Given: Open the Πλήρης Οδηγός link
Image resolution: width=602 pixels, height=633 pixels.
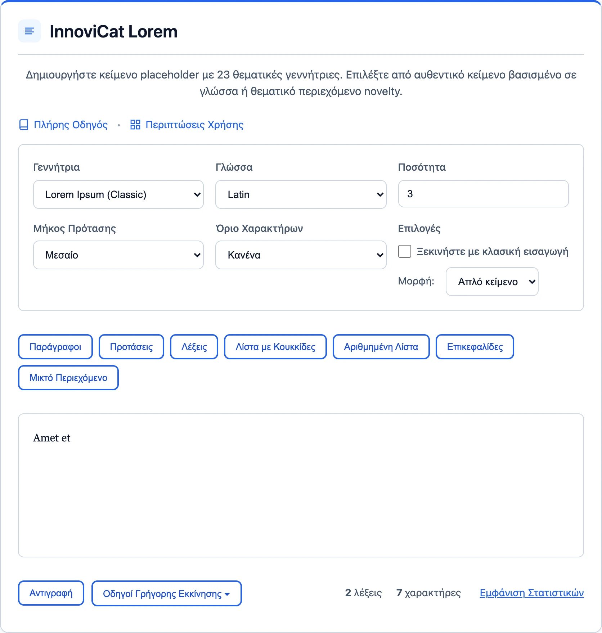Looking at the screenshot, I should point(71,125).
